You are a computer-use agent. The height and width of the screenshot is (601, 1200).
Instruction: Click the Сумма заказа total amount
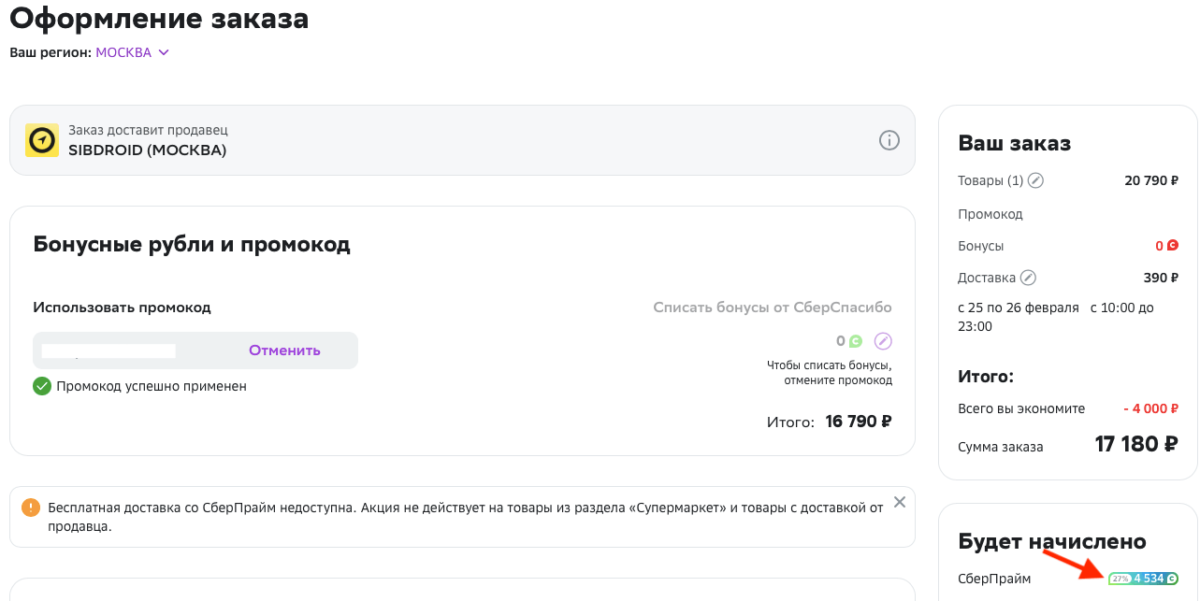point(1135,444)
